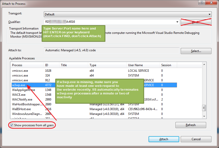219x148 pixels.
Task: Enable Show processes from all users
Action: pos(12,125)
